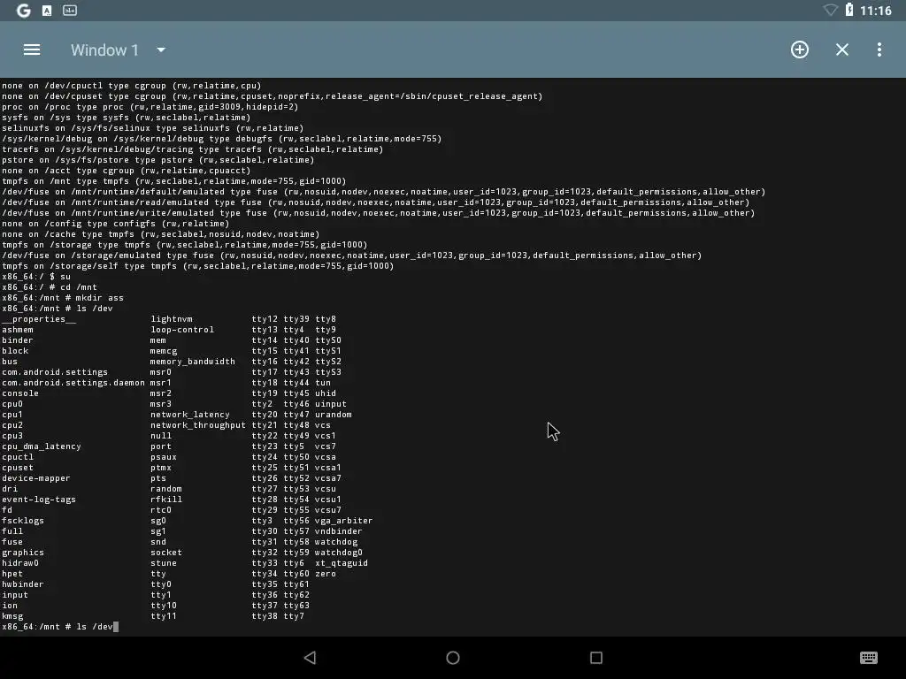
Task: Tap the Android Back navigation button
Action: click(311, 657)
